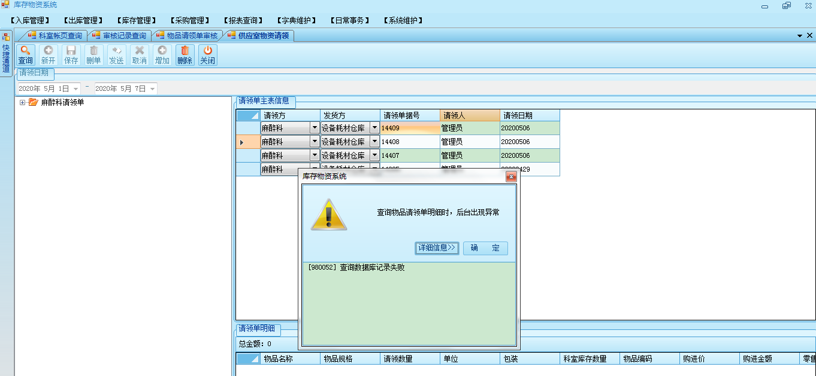816x376 pixels.
Task: Select the cell with number 14409
Action: 410,128
